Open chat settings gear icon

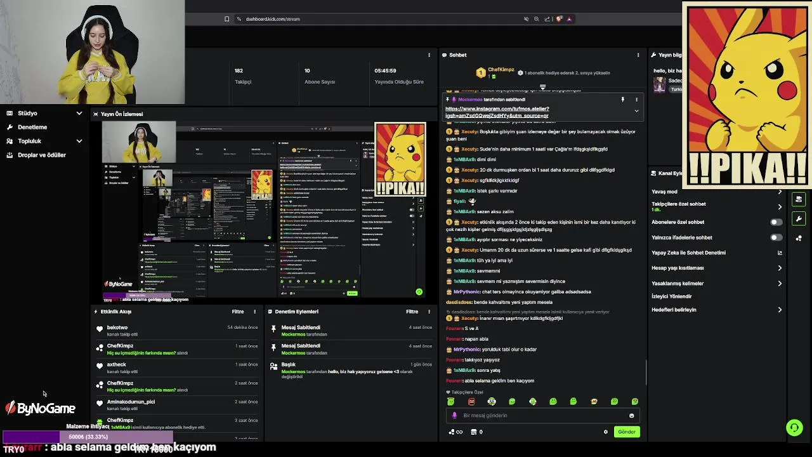pos(605,432)
